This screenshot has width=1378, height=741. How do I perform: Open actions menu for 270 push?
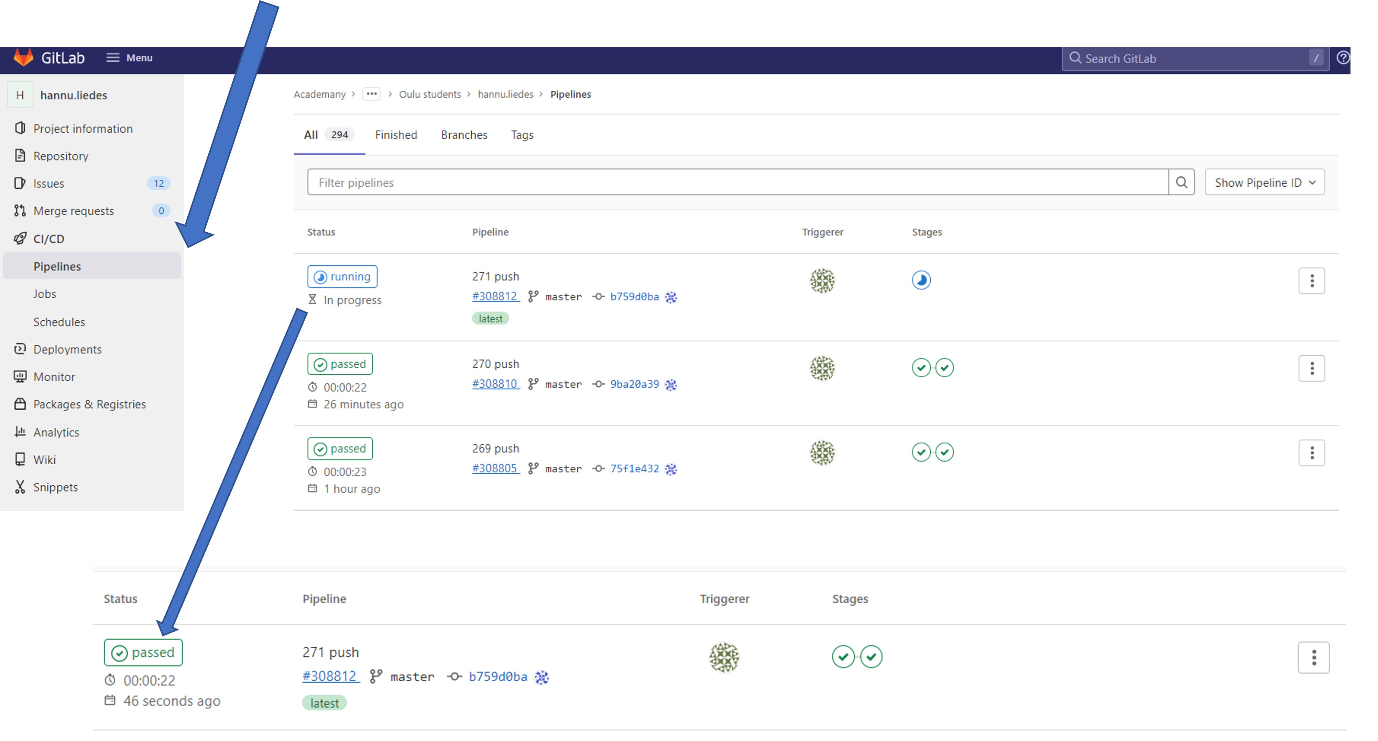(x=1311, y=368)
